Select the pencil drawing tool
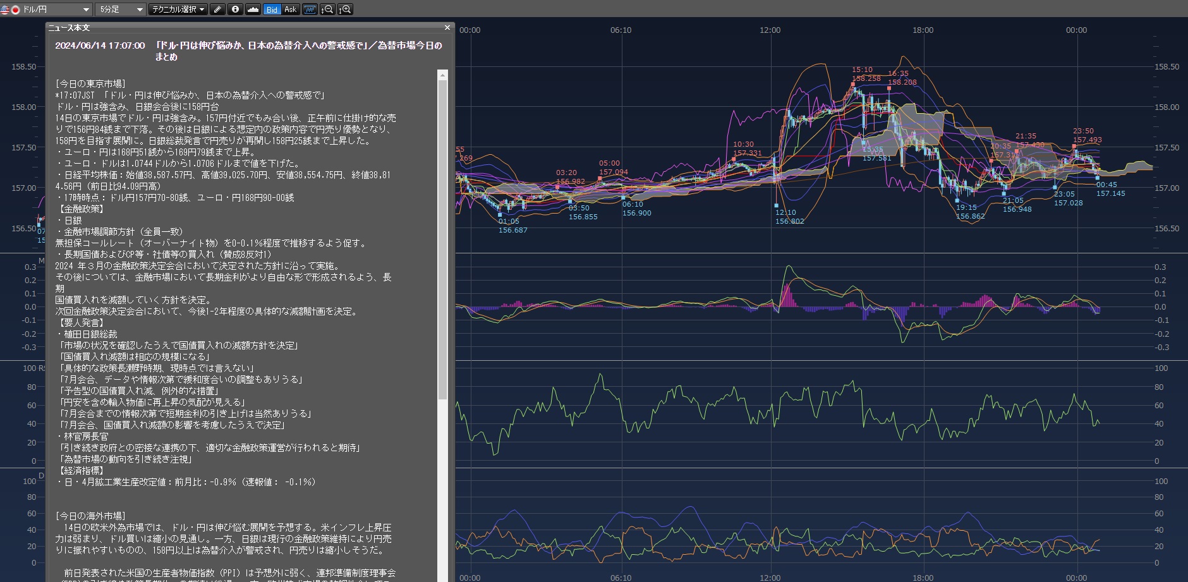 [217, 9]
